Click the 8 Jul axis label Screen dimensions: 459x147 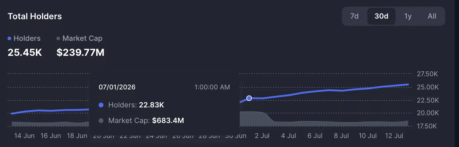[x=341, y=136]
